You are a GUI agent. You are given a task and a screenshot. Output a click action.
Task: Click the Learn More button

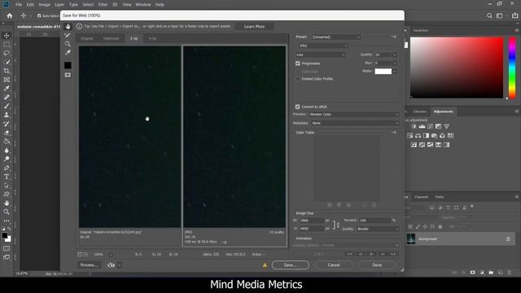[x=254, y=27]
